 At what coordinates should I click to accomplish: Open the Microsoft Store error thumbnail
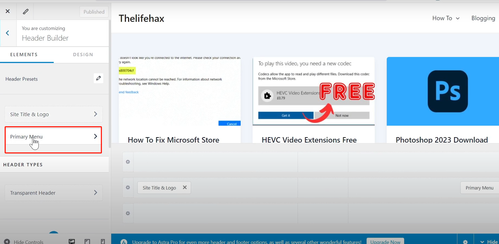(180, 91)
